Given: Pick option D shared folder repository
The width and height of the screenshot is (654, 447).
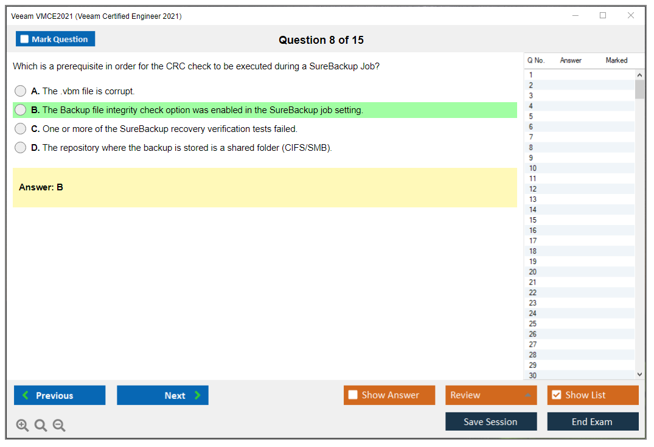Looking at the screenshot, I should click(x=21, y=148).
